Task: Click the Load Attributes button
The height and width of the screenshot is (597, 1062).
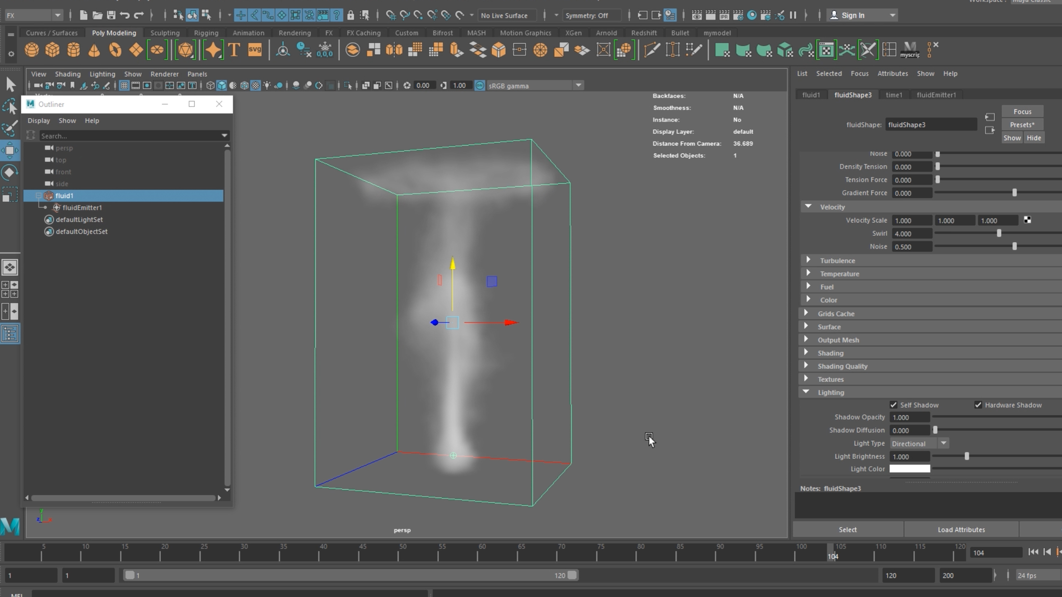Action: click(961, 529)
